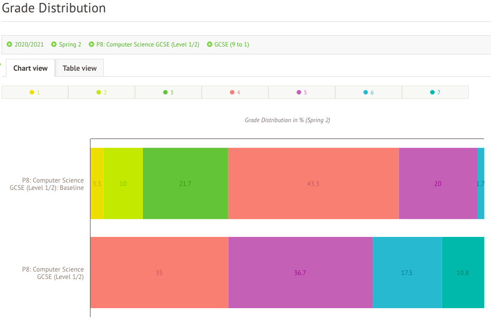
Task: Click the 21.7 green Baseline bar segment
Action: pyautogui.click(x=185, y=184)
